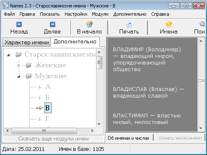The height and width of the screenshot is (155, 207).
Task: Open the Правка menu
Action: point(27,14)
